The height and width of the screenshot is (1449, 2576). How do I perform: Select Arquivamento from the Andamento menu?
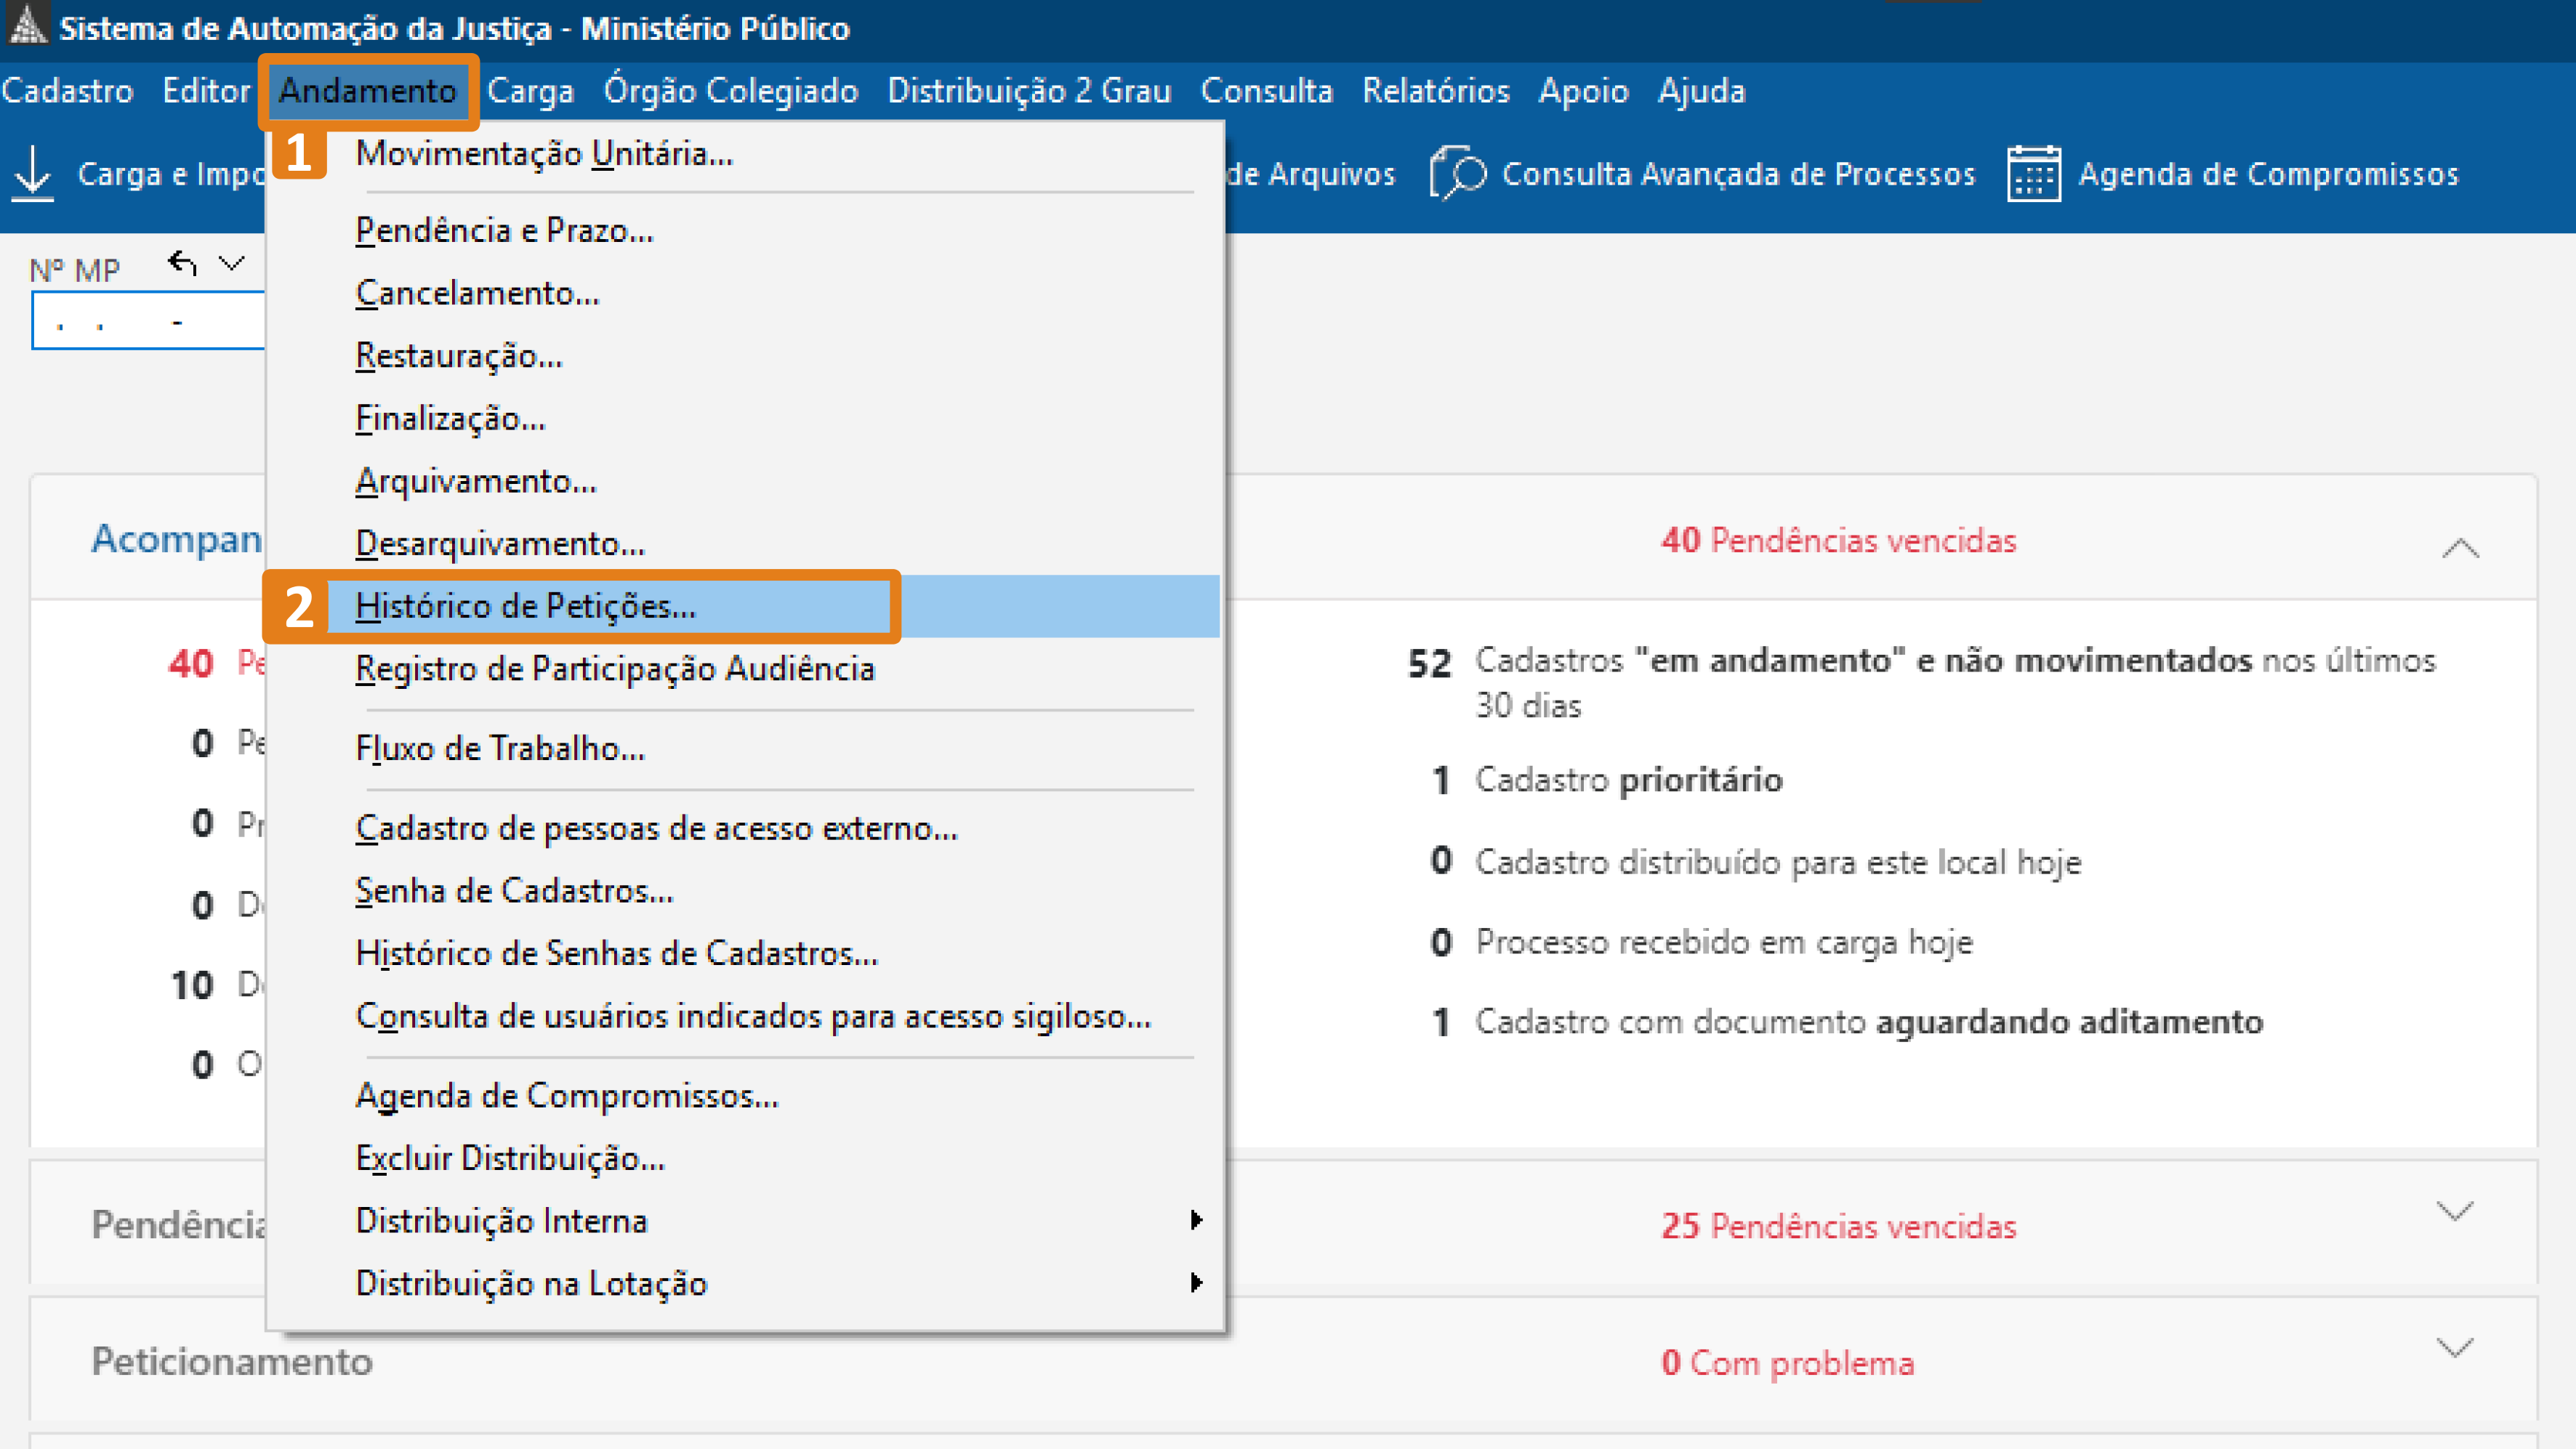click(475, 480)
